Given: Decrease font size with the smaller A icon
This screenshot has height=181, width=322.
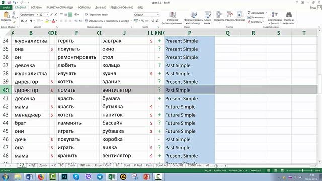Looking at the screenshot, I should (56, 15).
